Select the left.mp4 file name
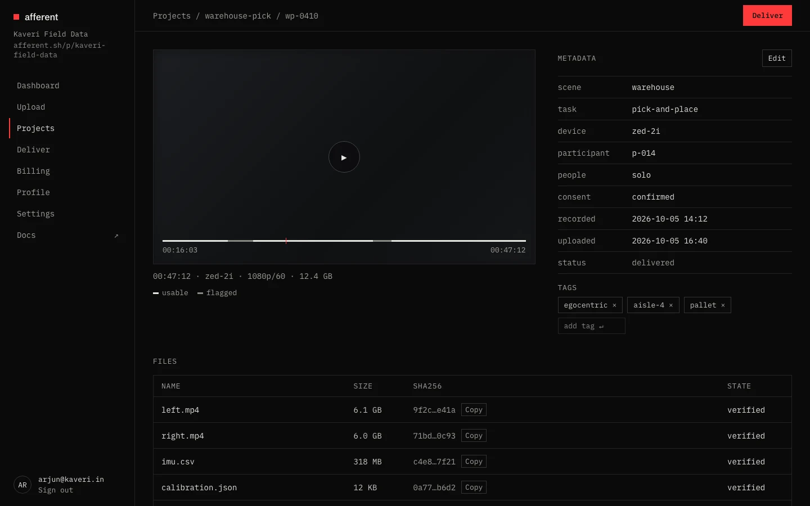Image resolution: width=810 pixels, height=506 pixels. point(180,410)
